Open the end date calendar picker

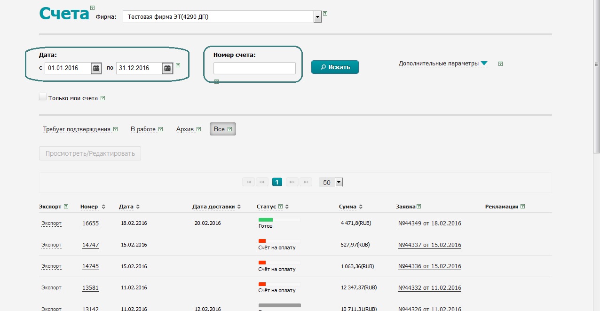tap(167, 68)
